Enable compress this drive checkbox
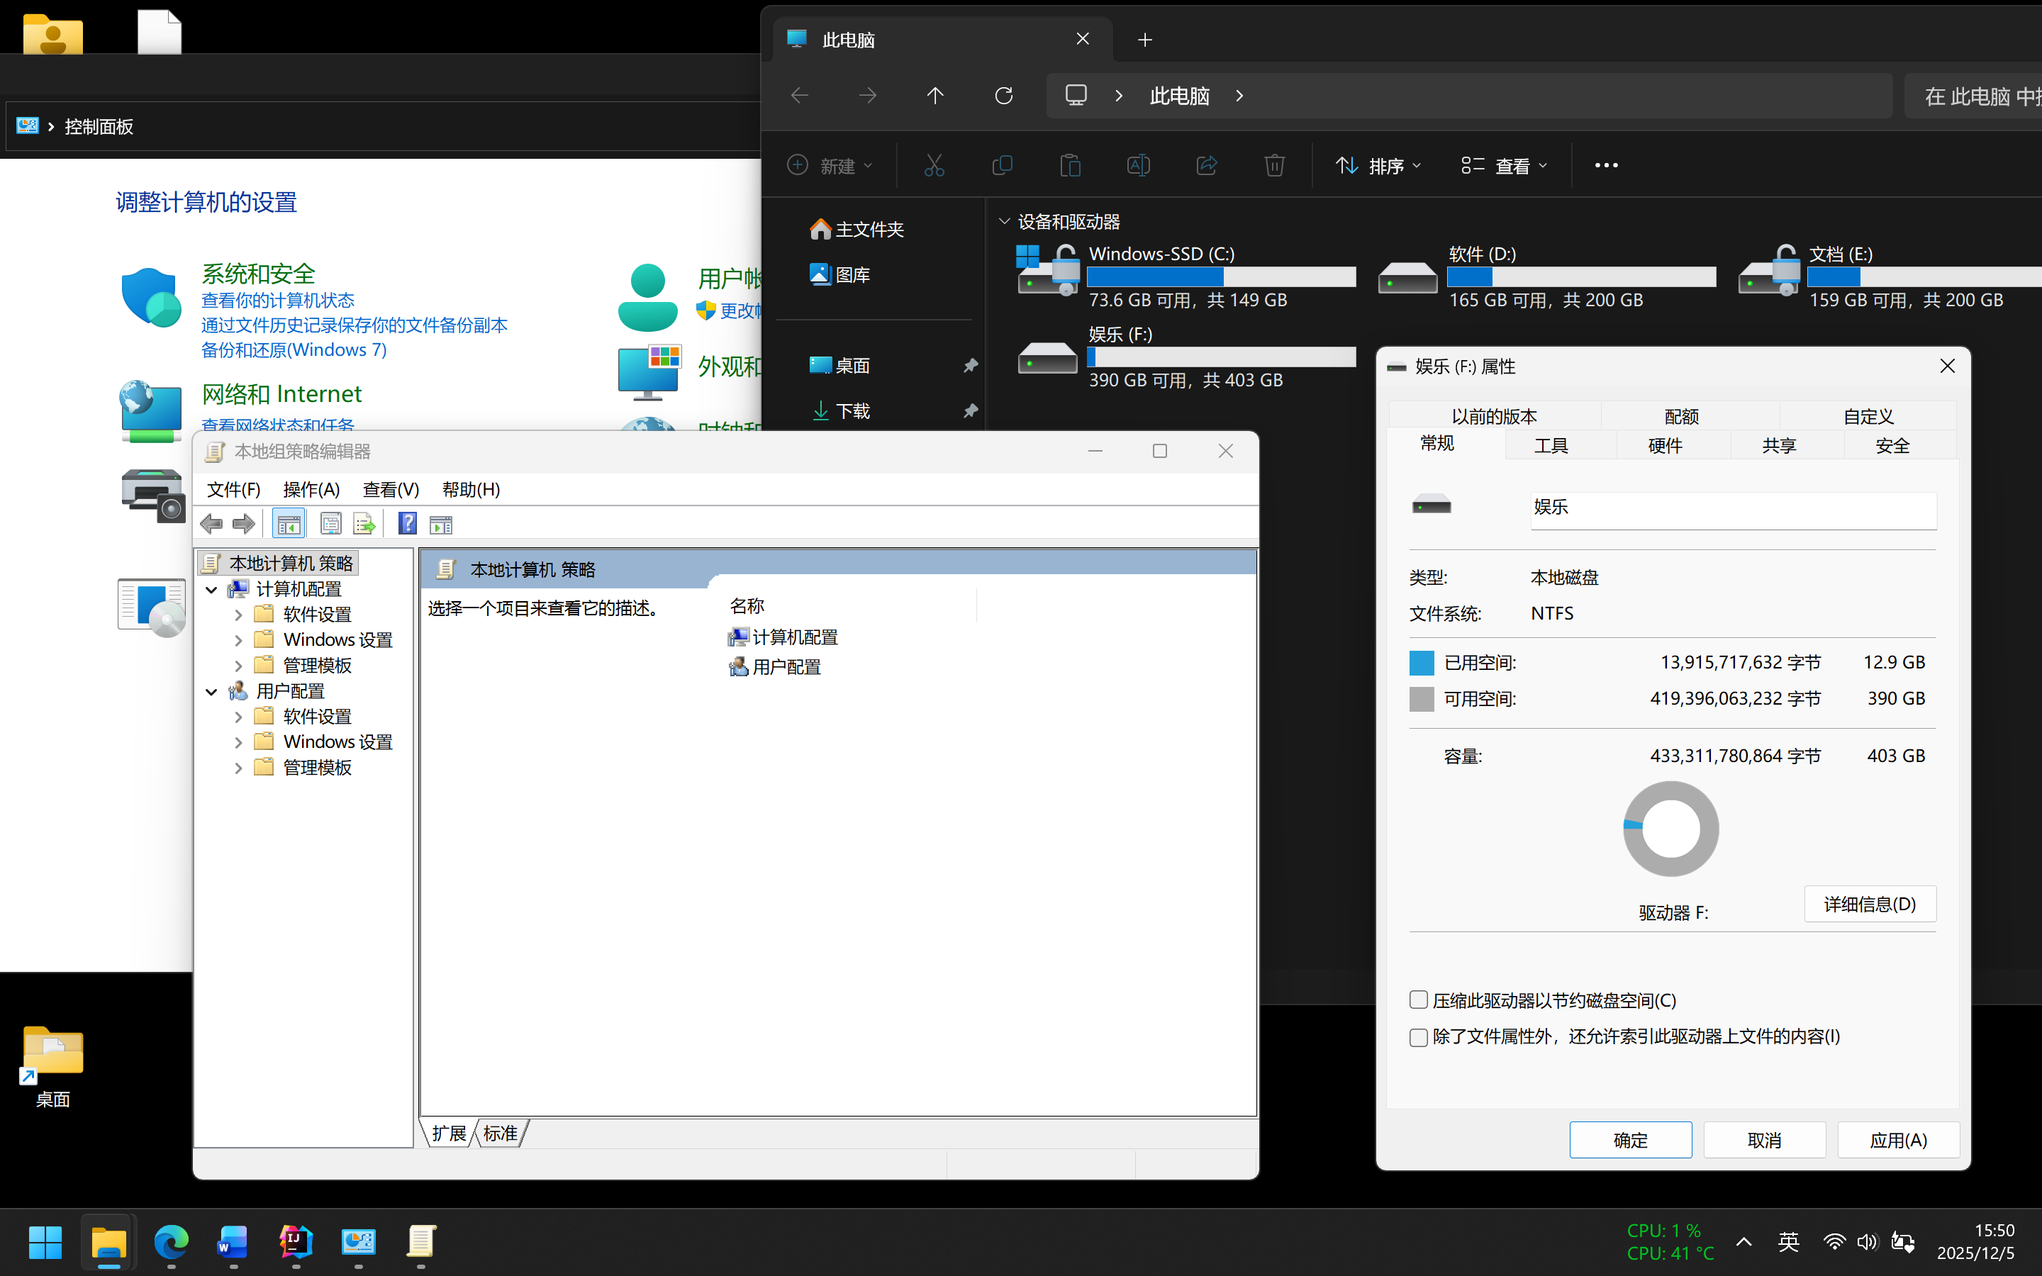 click(1419, 1000)
